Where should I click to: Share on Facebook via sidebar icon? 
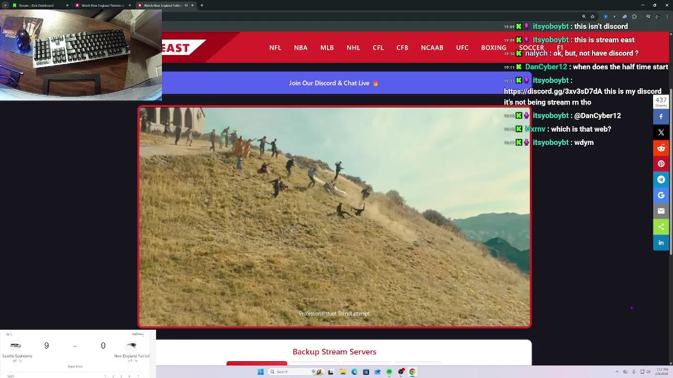click(x=661, y=117)
